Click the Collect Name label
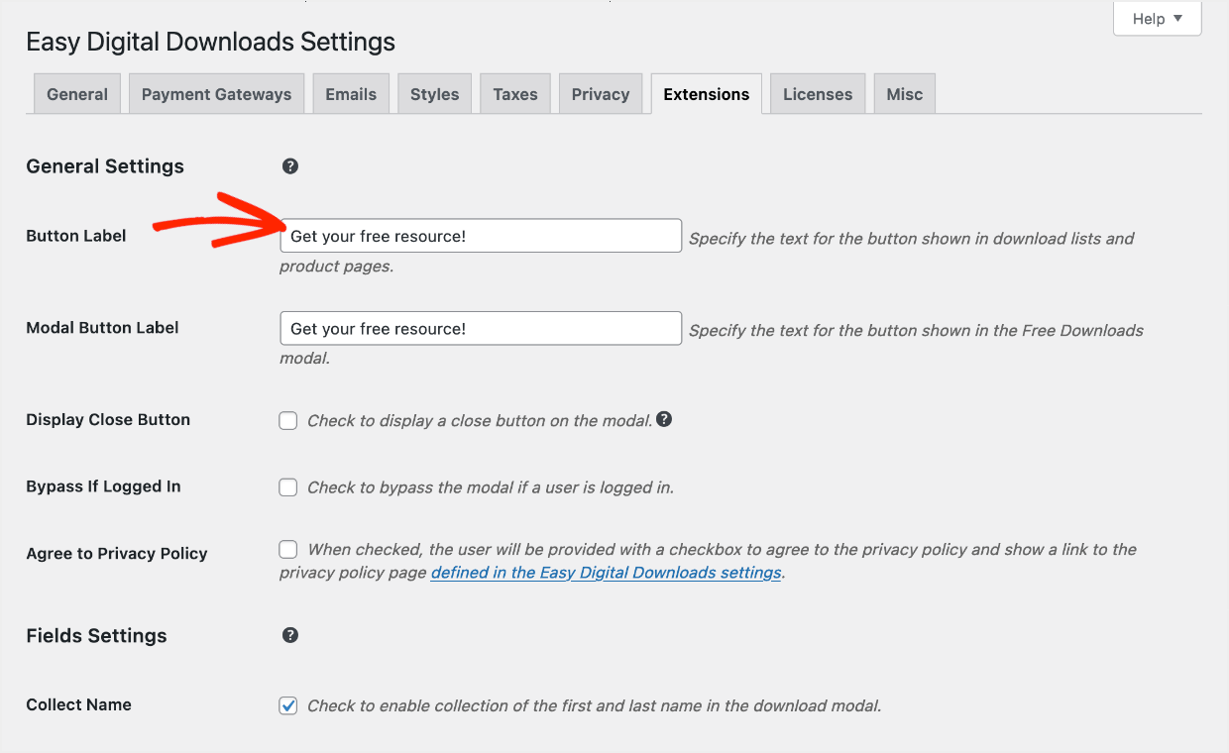The image size is (1229, 753). pos(79,704)
